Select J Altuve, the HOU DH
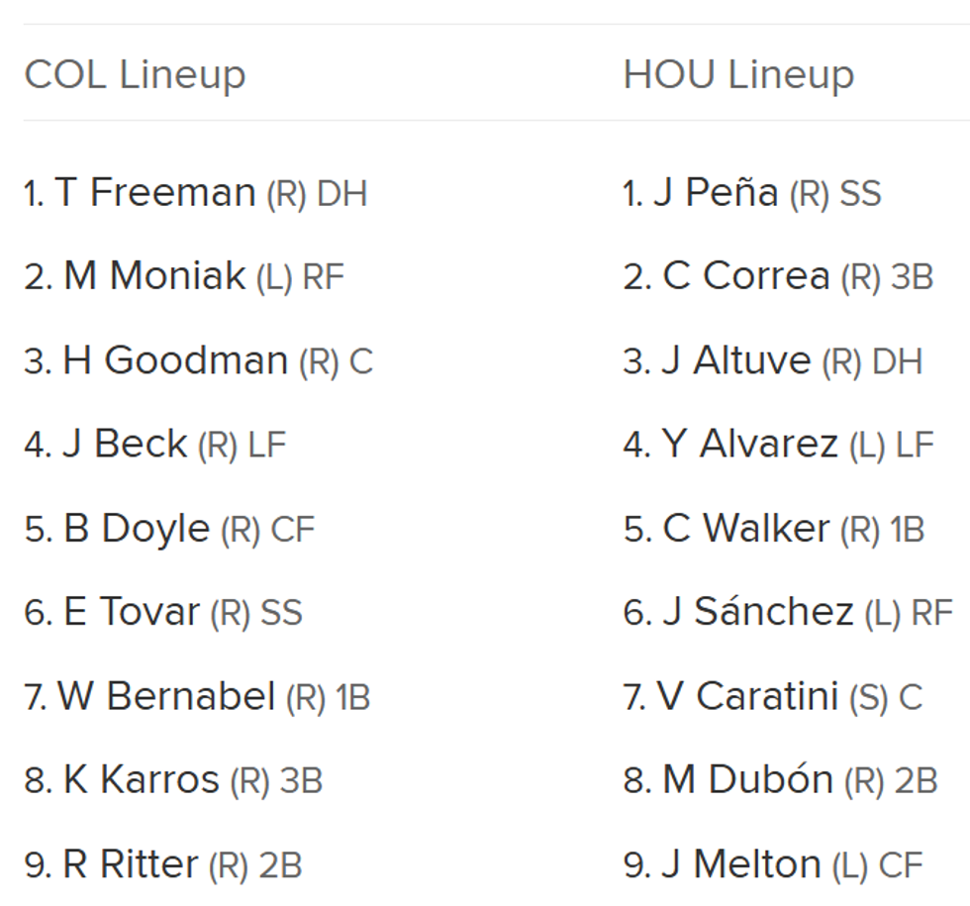This screenshot has height=906, width=970. click(735, 360)
